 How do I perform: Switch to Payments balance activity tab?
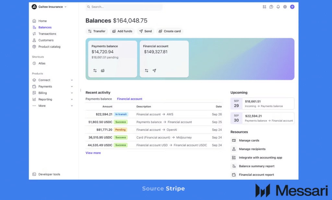(x=99, y=99)
